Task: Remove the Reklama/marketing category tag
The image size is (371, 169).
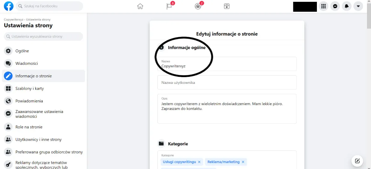Action: 243,162
